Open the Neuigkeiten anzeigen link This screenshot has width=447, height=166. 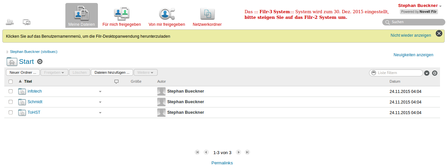coord(413,55)
